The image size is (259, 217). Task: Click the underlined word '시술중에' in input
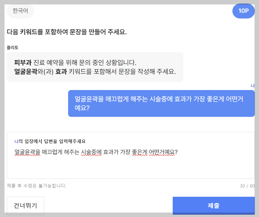91,152
